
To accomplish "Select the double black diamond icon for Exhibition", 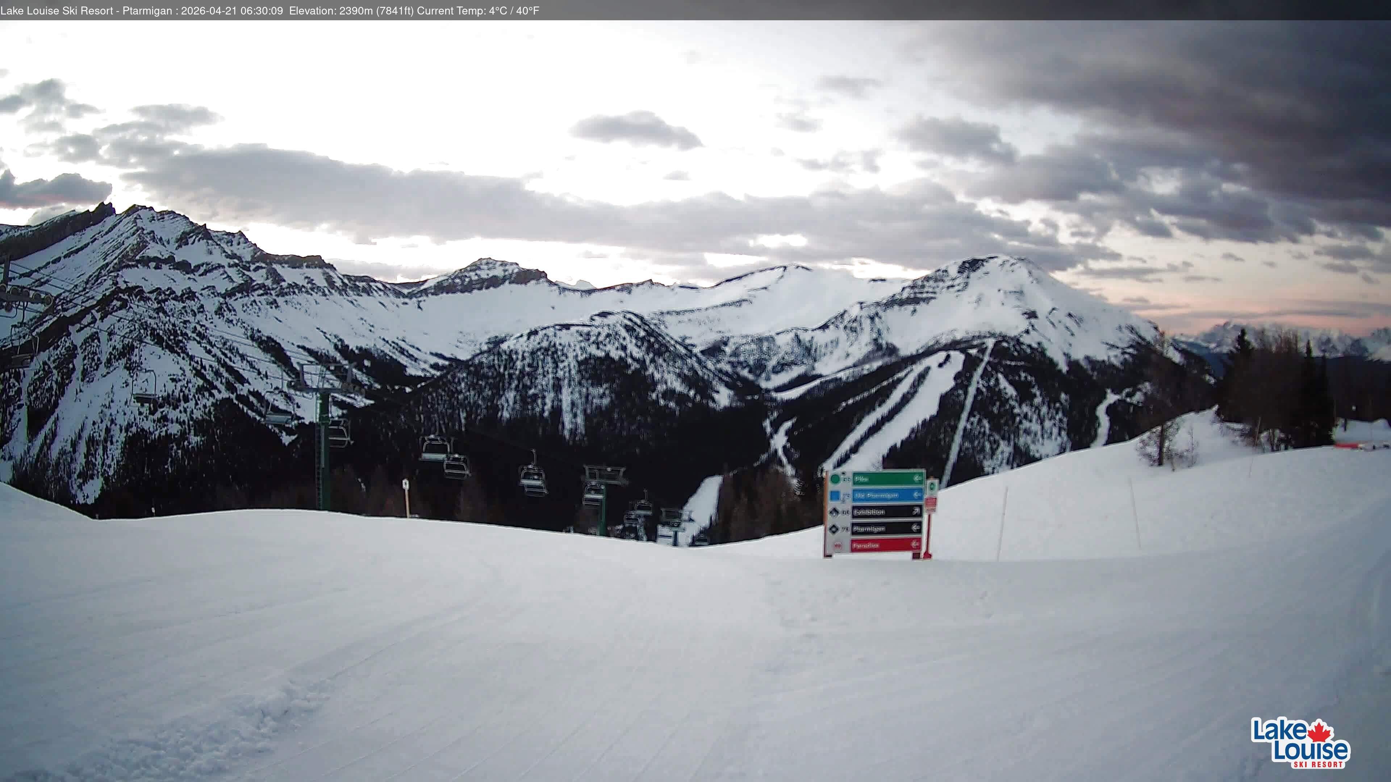I will [x=835, y=513].
